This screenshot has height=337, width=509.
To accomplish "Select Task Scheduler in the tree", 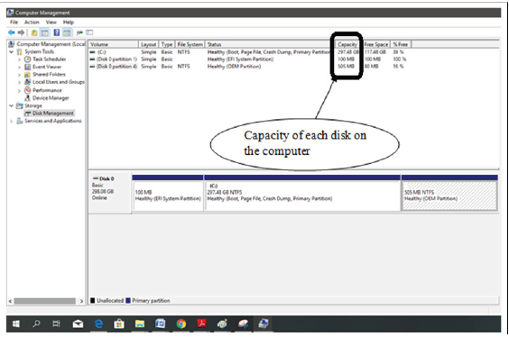I will click(x=49, y=59).
